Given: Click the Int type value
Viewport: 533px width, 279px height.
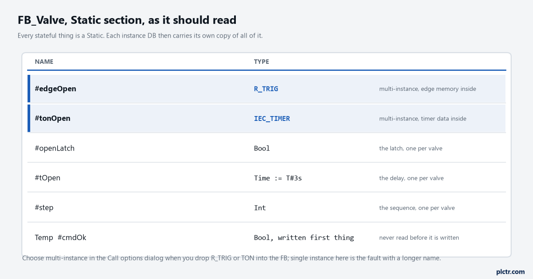Looking at the screenshot, I should pos(260,208).
